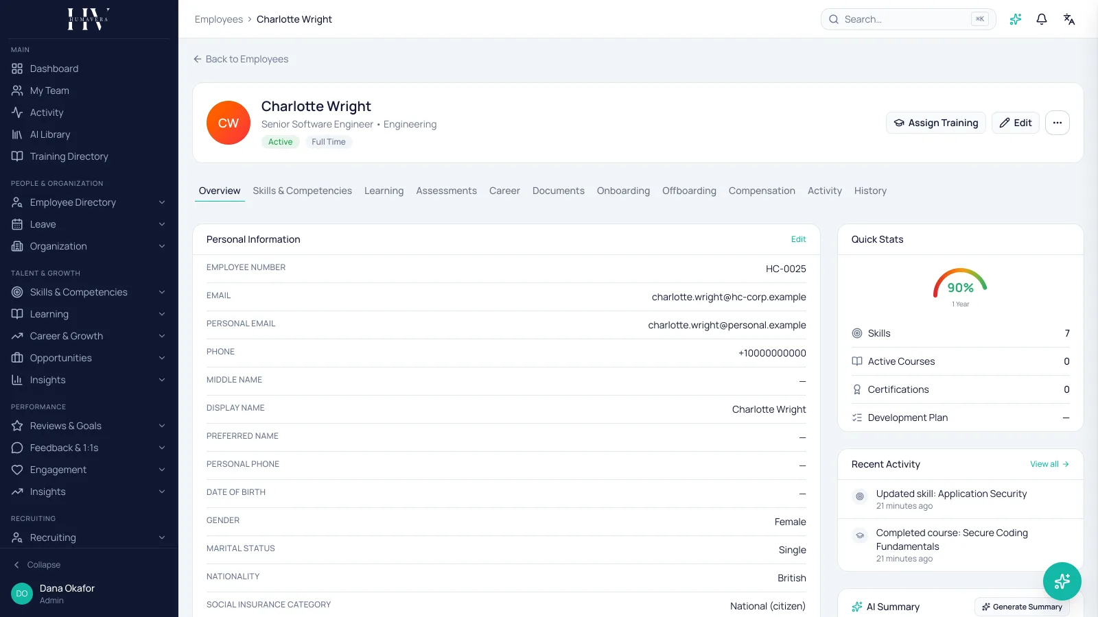Open the Skills stat row
The height and width of the screenshot is (617, 1098).
coord(961,333)
